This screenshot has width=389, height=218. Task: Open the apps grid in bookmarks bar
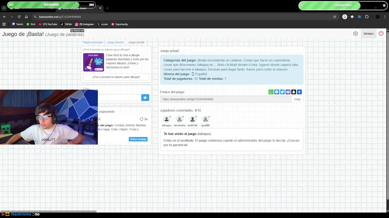tap(4, 24)
